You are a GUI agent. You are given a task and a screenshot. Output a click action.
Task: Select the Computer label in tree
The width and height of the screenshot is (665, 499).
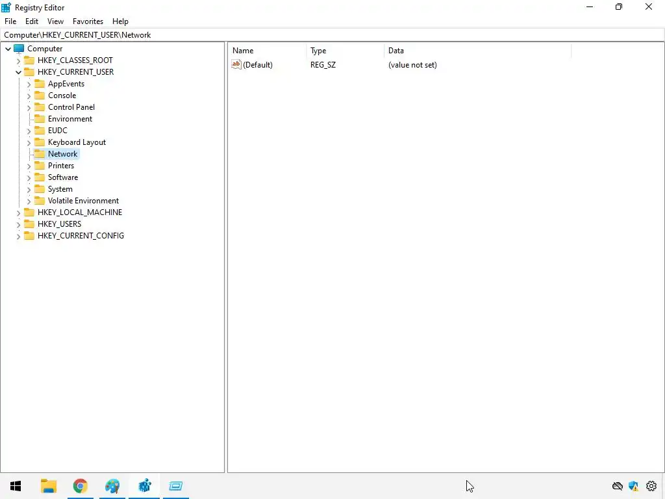pyautogui.click(x=45, y=49)
